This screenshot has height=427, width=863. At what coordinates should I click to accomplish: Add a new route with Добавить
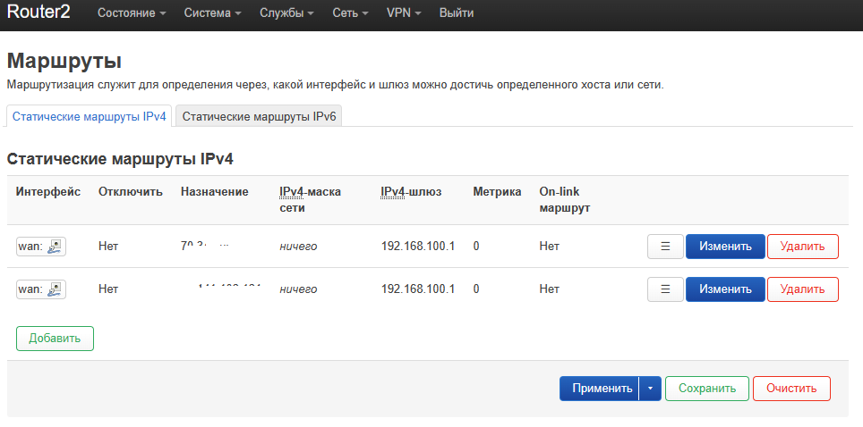click(x=55, y=339)
